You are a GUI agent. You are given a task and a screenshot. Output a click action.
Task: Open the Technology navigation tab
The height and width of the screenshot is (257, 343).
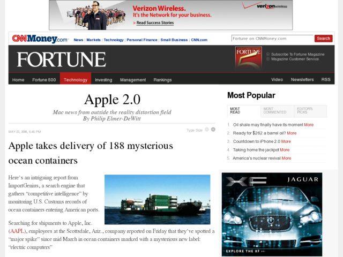[76, 80]
